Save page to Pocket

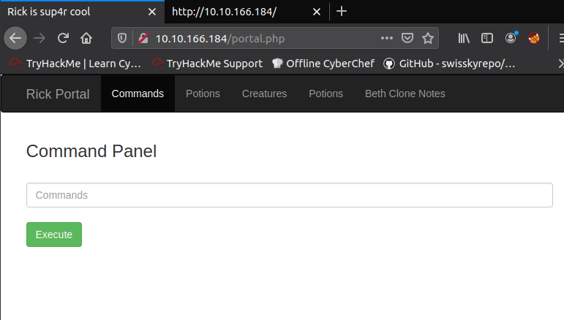[x=408, y=38]
